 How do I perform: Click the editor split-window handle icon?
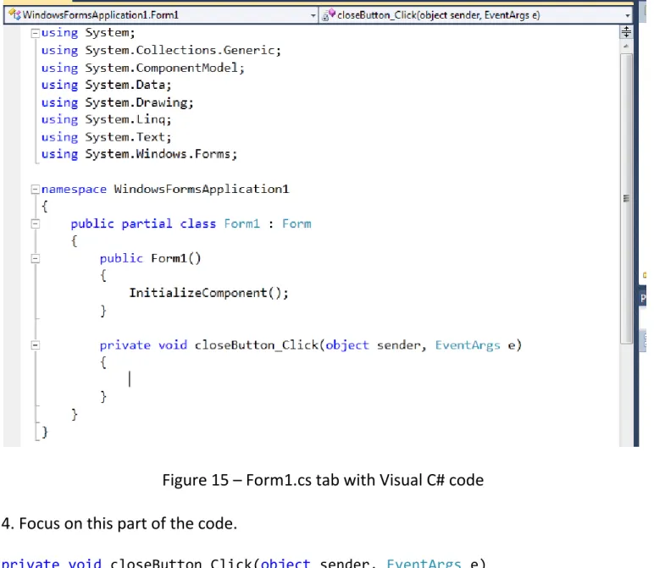626,31
